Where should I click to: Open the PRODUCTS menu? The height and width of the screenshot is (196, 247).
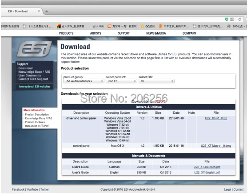click(x=66, y=33)
